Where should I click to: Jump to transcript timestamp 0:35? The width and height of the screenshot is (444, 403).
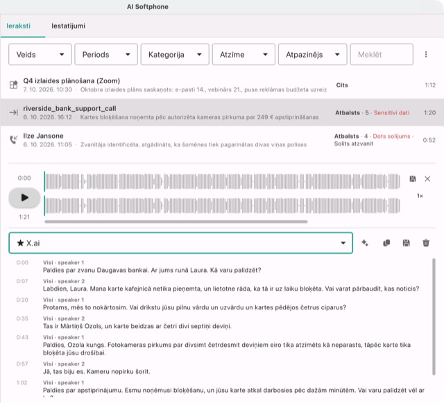[22, 318]
